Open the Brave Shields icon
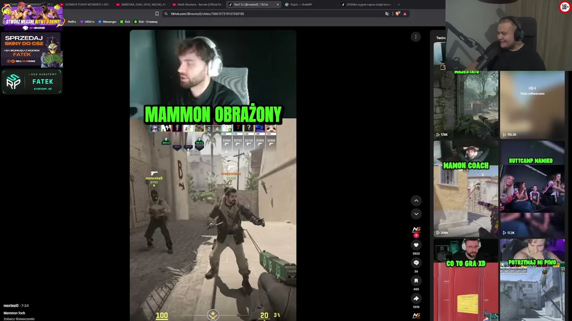 tap(398, 14)
